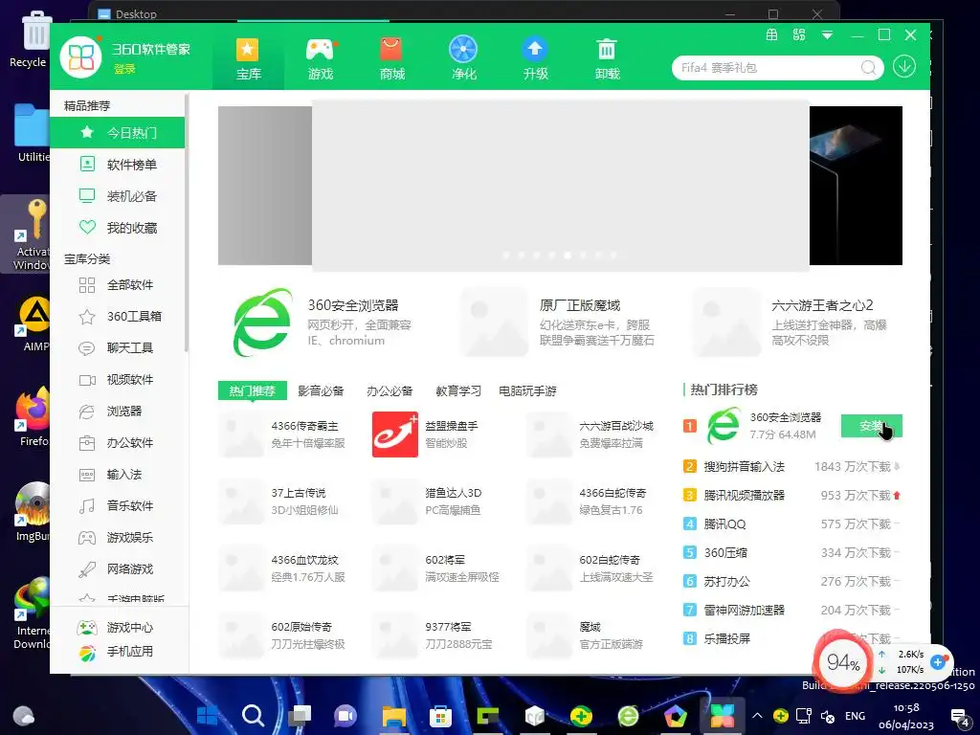Open the 游戏 games tab

[321, 58]
